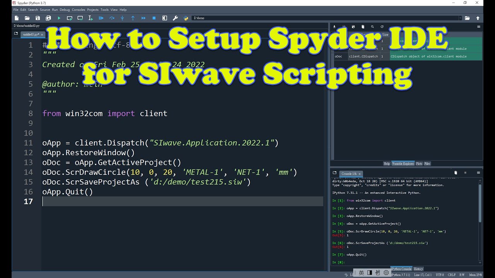Open the Edit menu
This screenshot has width=495, height=278.
(x=23, y=10)
